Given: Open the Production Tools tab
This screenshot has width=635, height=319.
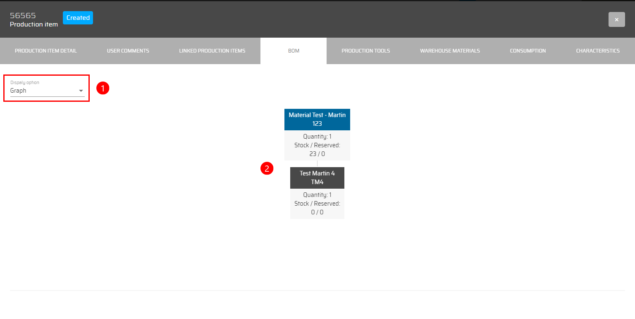Looking at the screenshot, I should coord(365,51).
